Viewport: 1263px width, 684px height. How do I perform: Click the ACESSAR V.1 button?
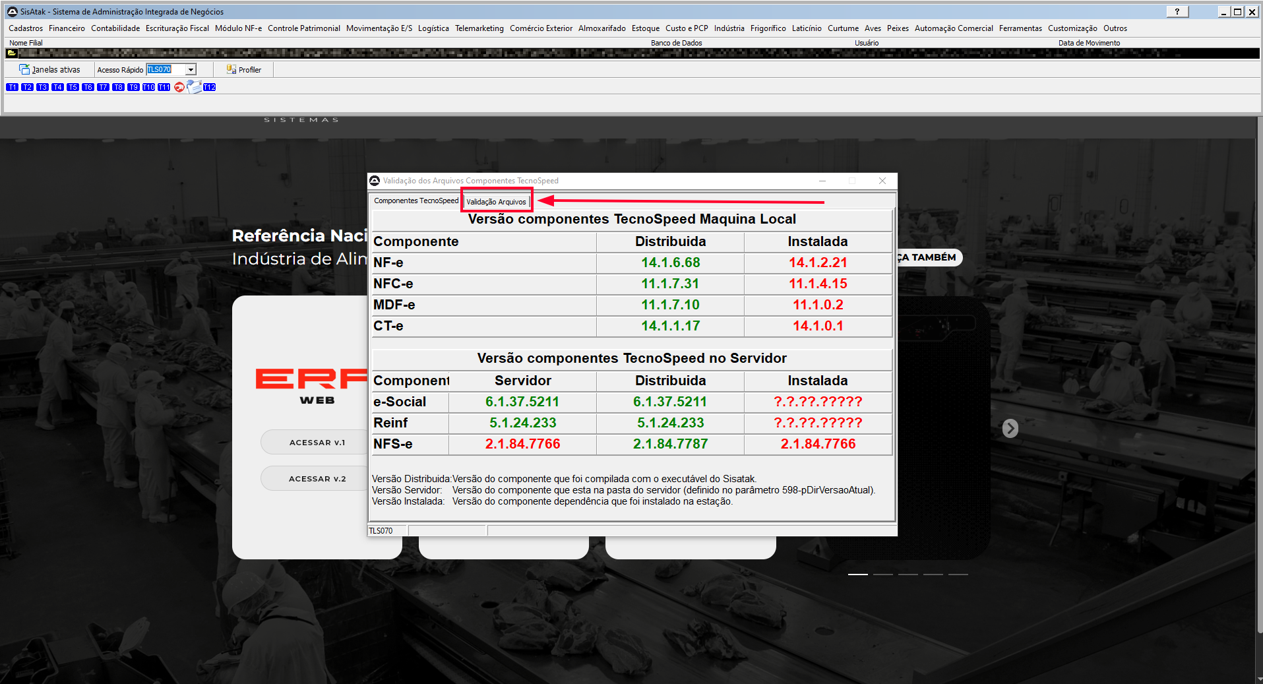point(317,443)
